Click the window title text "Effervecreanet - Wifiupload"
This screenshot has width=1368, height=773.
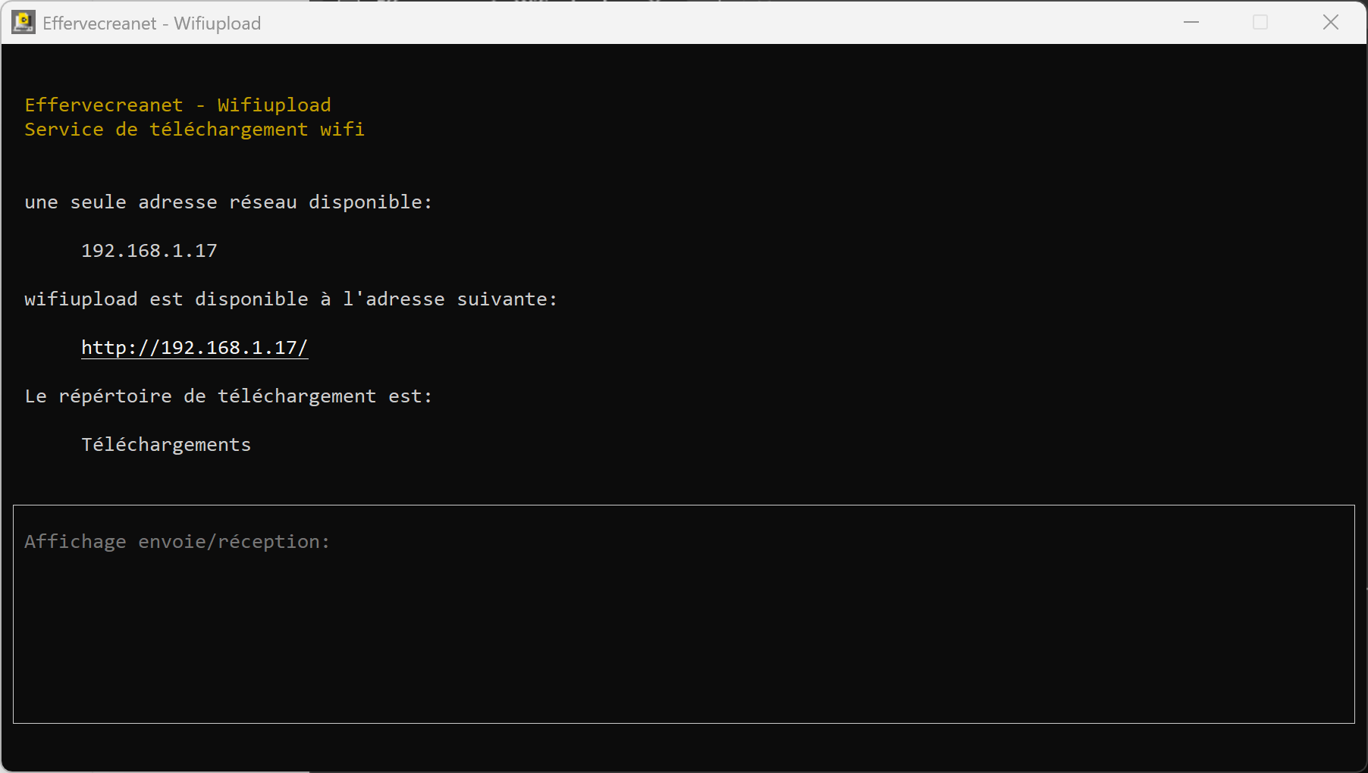152,23
